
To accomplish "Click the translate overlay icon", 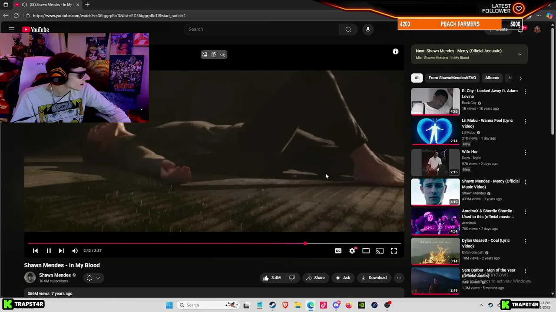I will 223,55.
